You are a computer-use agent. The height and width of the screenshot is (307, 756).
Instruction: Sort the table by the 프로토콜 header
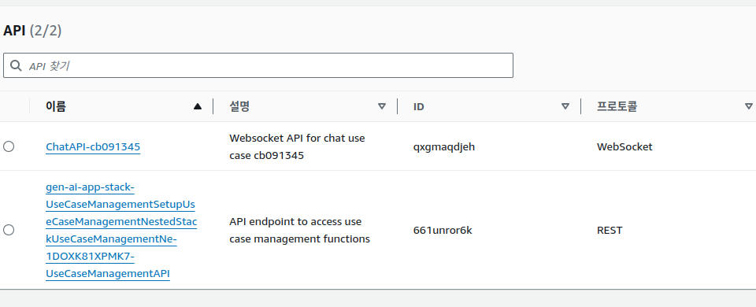point(617,106)
